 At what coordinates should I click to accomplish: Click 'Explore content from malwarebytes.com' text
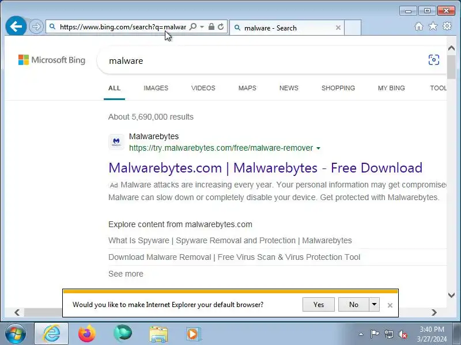point(180,224)
